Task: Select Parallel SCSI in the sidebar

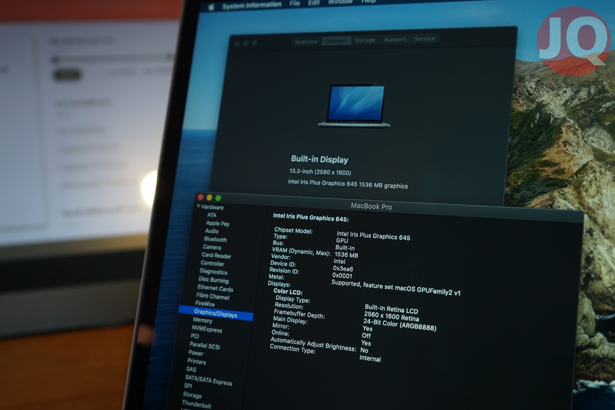Action: pos(204,345)
